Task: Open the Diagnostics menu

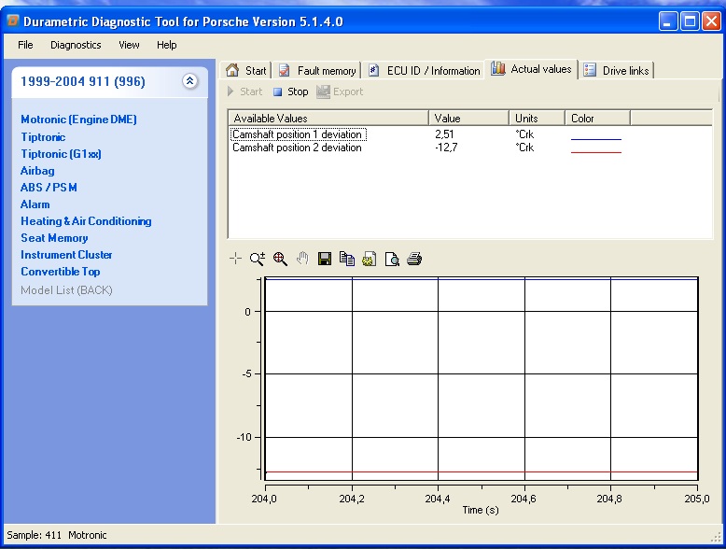Action: click(76, 45)
